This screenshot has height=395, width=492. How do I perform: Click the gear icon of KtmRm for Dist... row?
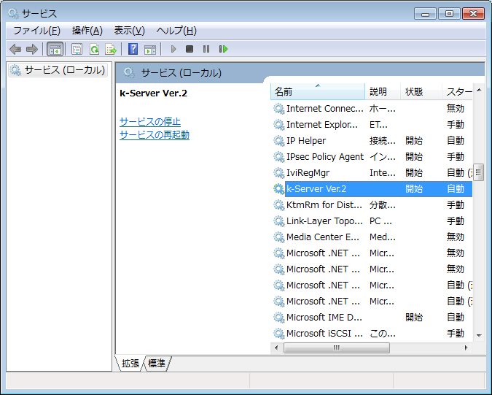278,205
